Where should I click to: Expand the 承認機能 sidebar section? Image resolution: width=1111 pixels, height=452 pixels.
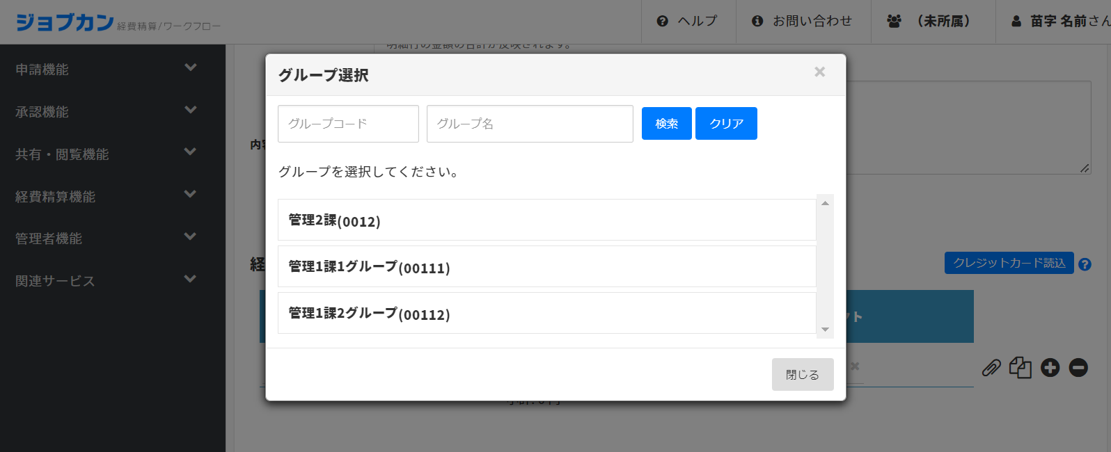[x=106, y=111]
